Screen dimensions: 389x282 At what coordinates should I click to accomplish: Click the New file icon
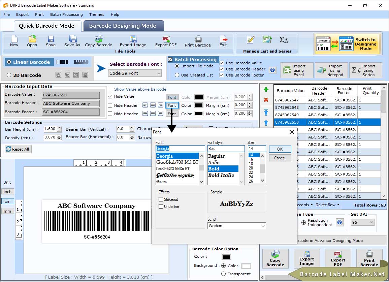14,41
